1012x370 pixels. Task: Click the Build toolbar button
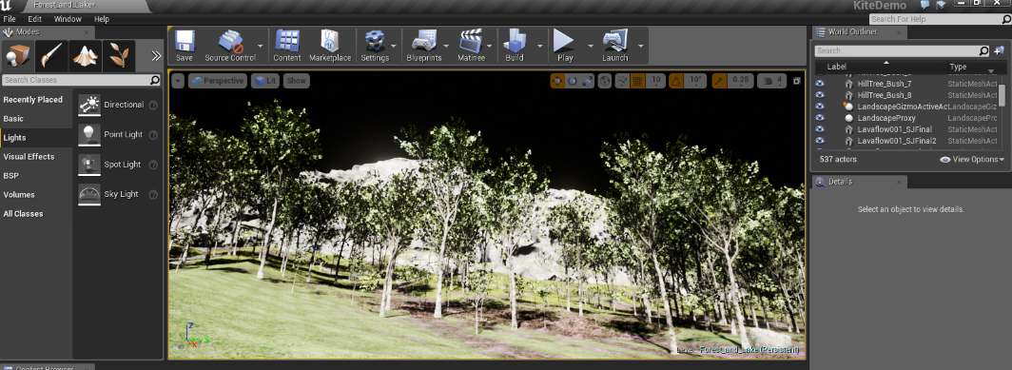point(515,46)
